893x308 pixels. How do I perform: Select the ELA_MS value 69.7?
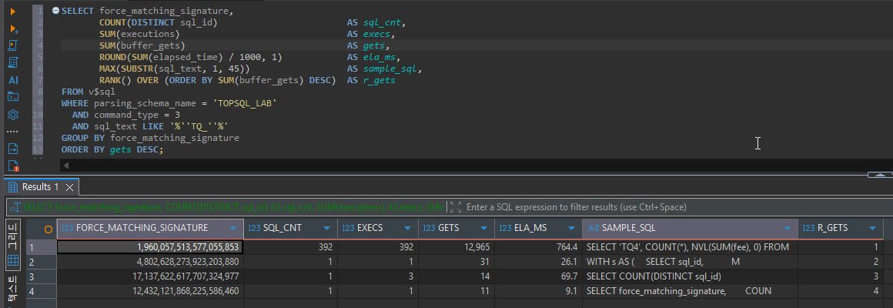coord(538,276)
